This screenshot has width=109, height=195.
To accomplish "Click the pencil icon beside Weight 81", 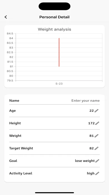I will (x=96, y=136).
